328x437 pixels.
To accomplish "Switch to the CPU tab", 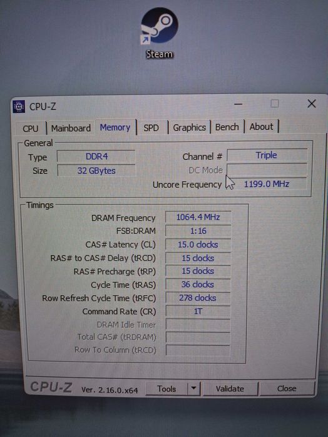I will tap(31, 129).
